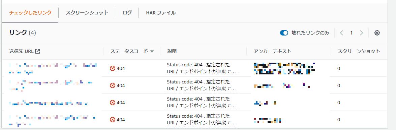Screen dimensions: 396x130
Task: Open the ログ tab
Action: point(127,13)
